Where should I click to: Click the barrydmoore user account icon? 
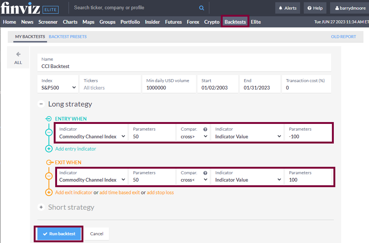click(336, 7)
